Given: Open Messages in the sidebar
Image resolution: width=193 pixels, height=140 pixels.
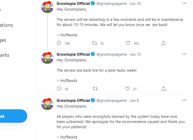Looking at the screenshot, I should (x=3, y=40).
